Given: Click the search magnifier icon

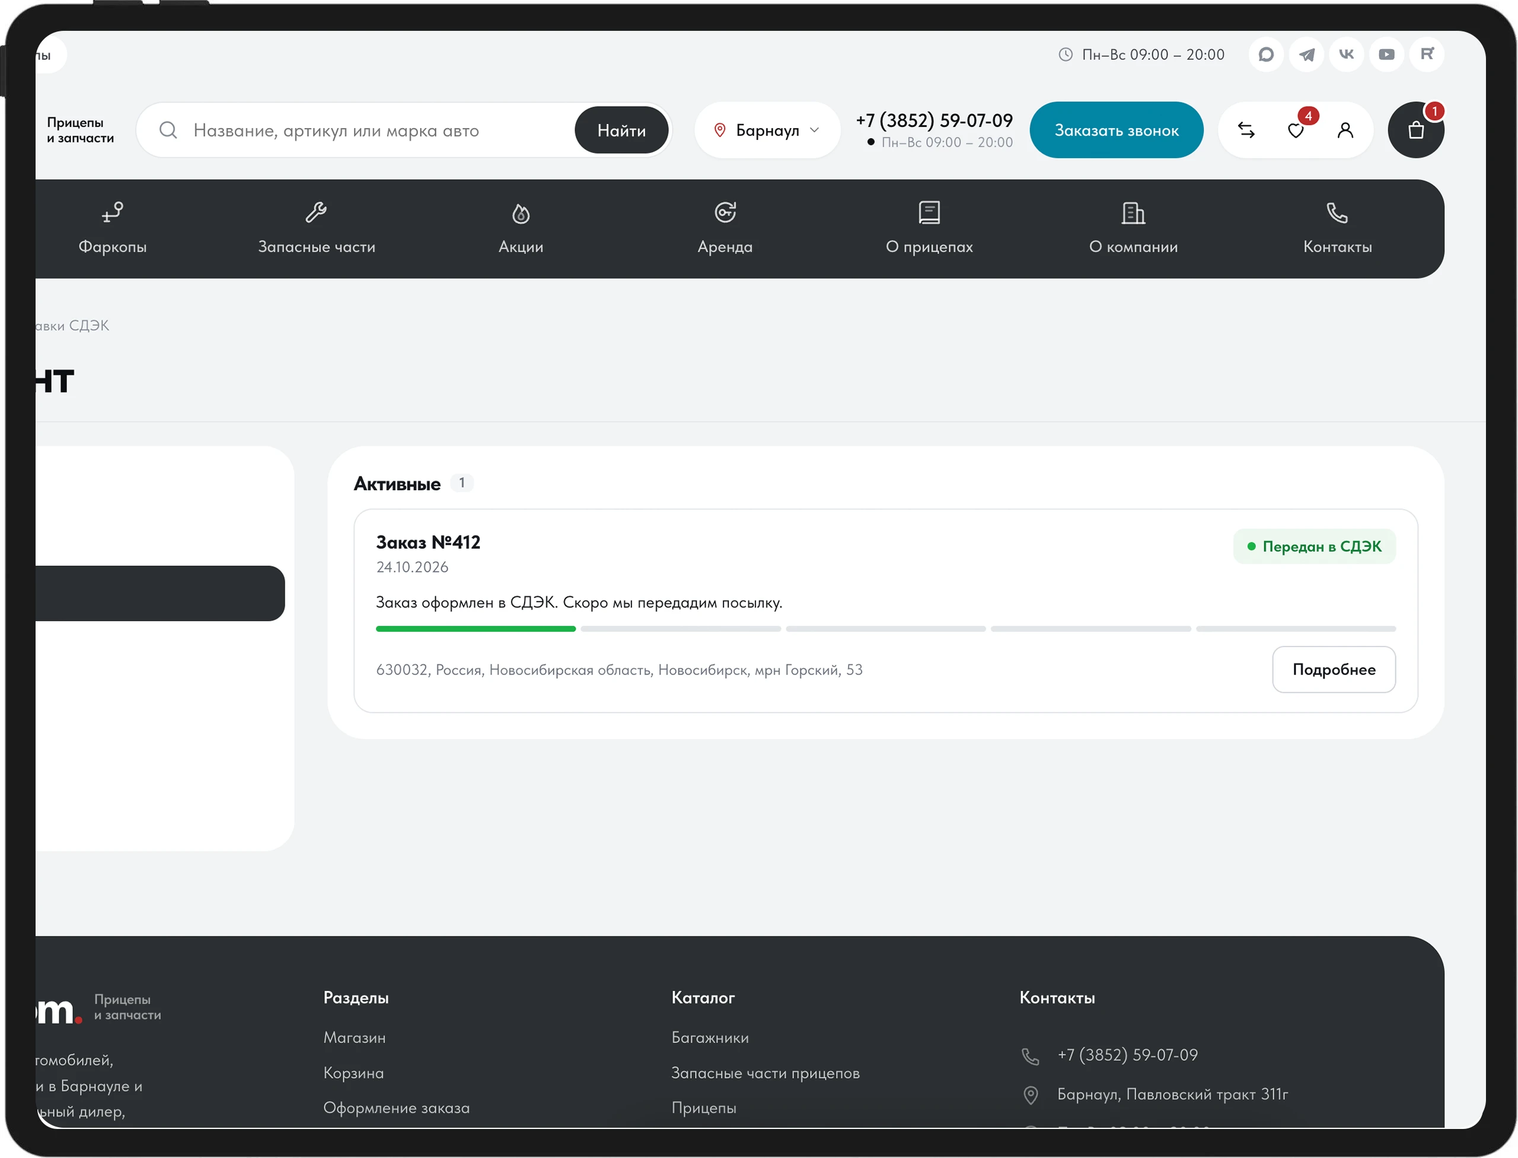Looking at the screenshot, I should click(168, 130).
